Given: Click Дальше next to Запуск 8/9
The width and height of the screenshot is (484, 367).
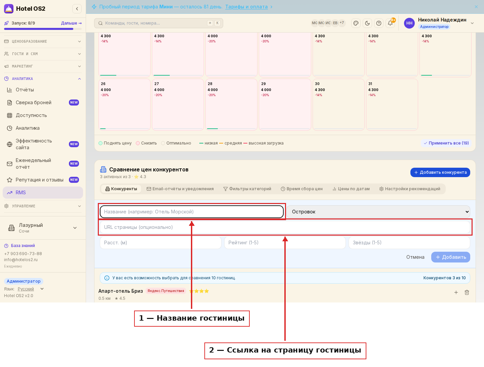Looking at the screenshot, I should [71, 23].
